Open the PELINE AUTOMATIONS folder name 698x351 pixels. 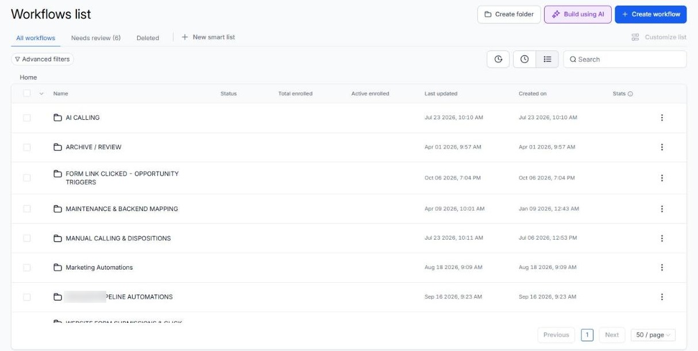[x=140, y=297]
